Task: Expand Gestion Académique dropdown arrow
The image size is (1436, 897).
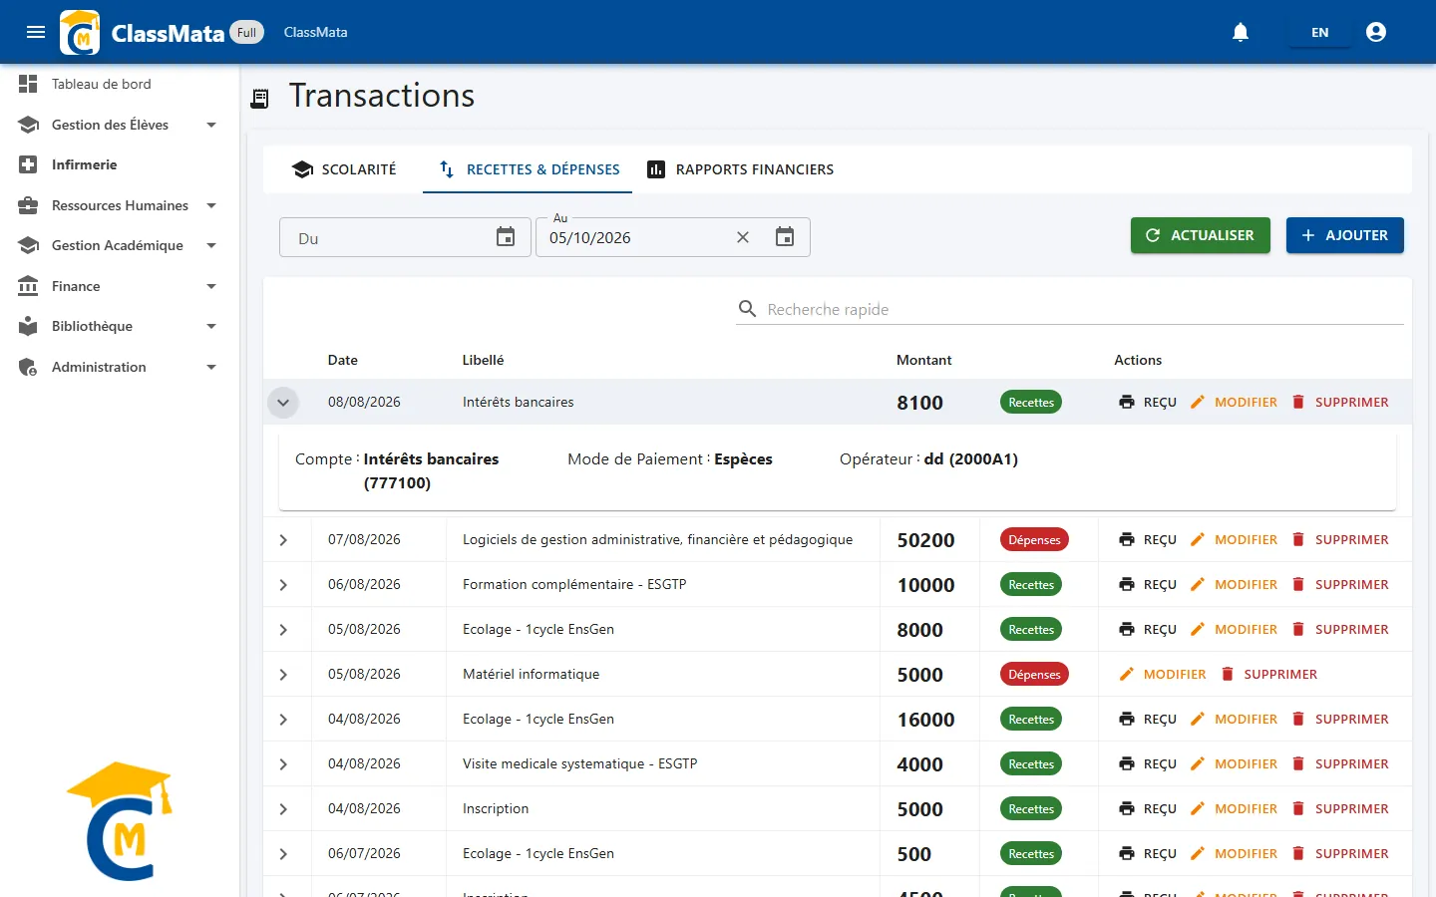Action: pyautogui.click(x=211, y=245)
